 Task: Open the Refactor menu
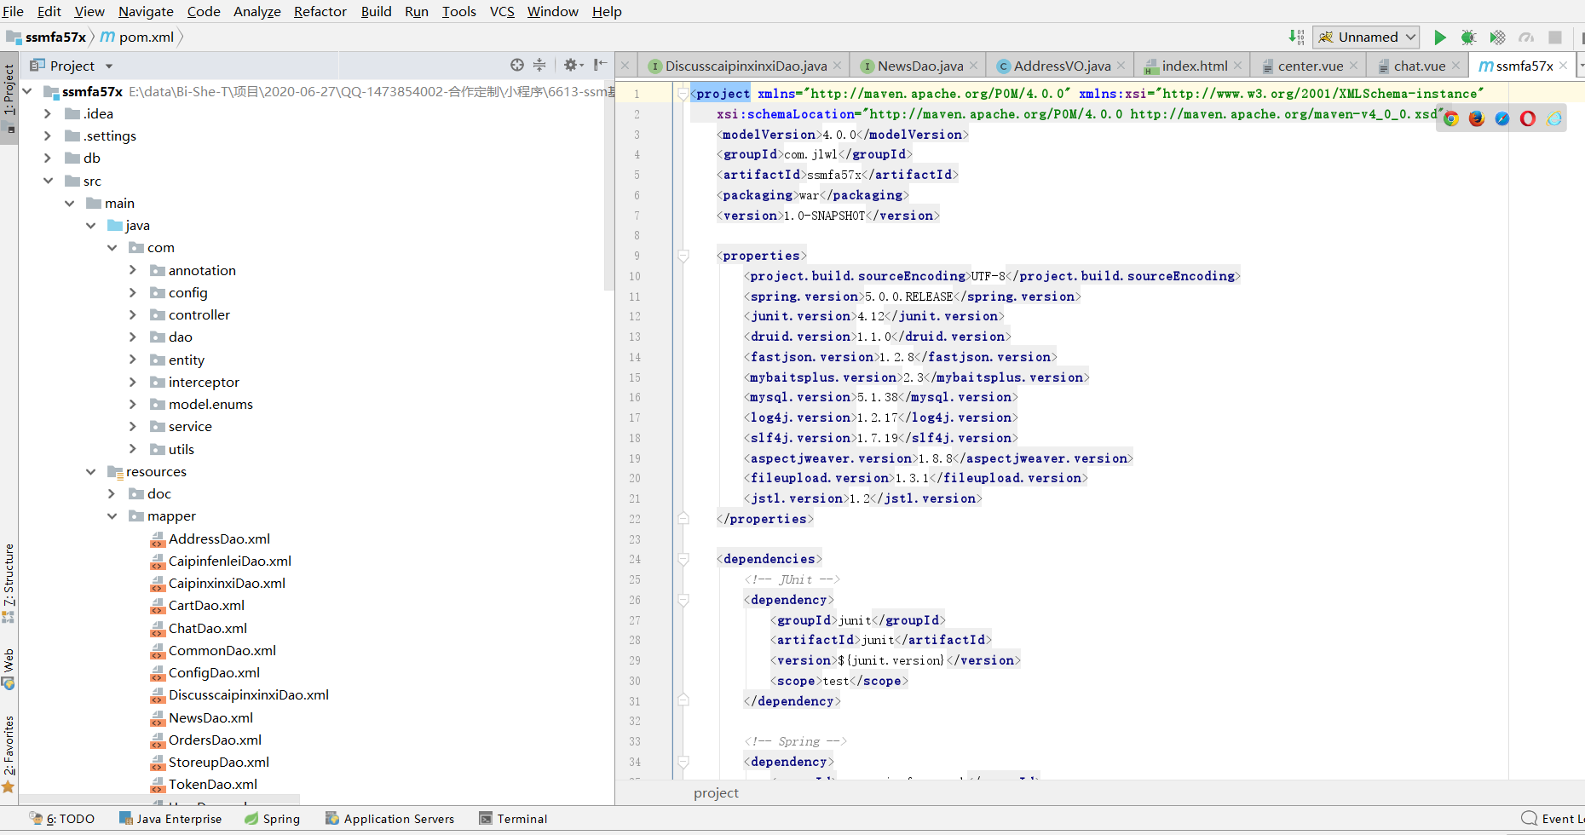(320, 11)
